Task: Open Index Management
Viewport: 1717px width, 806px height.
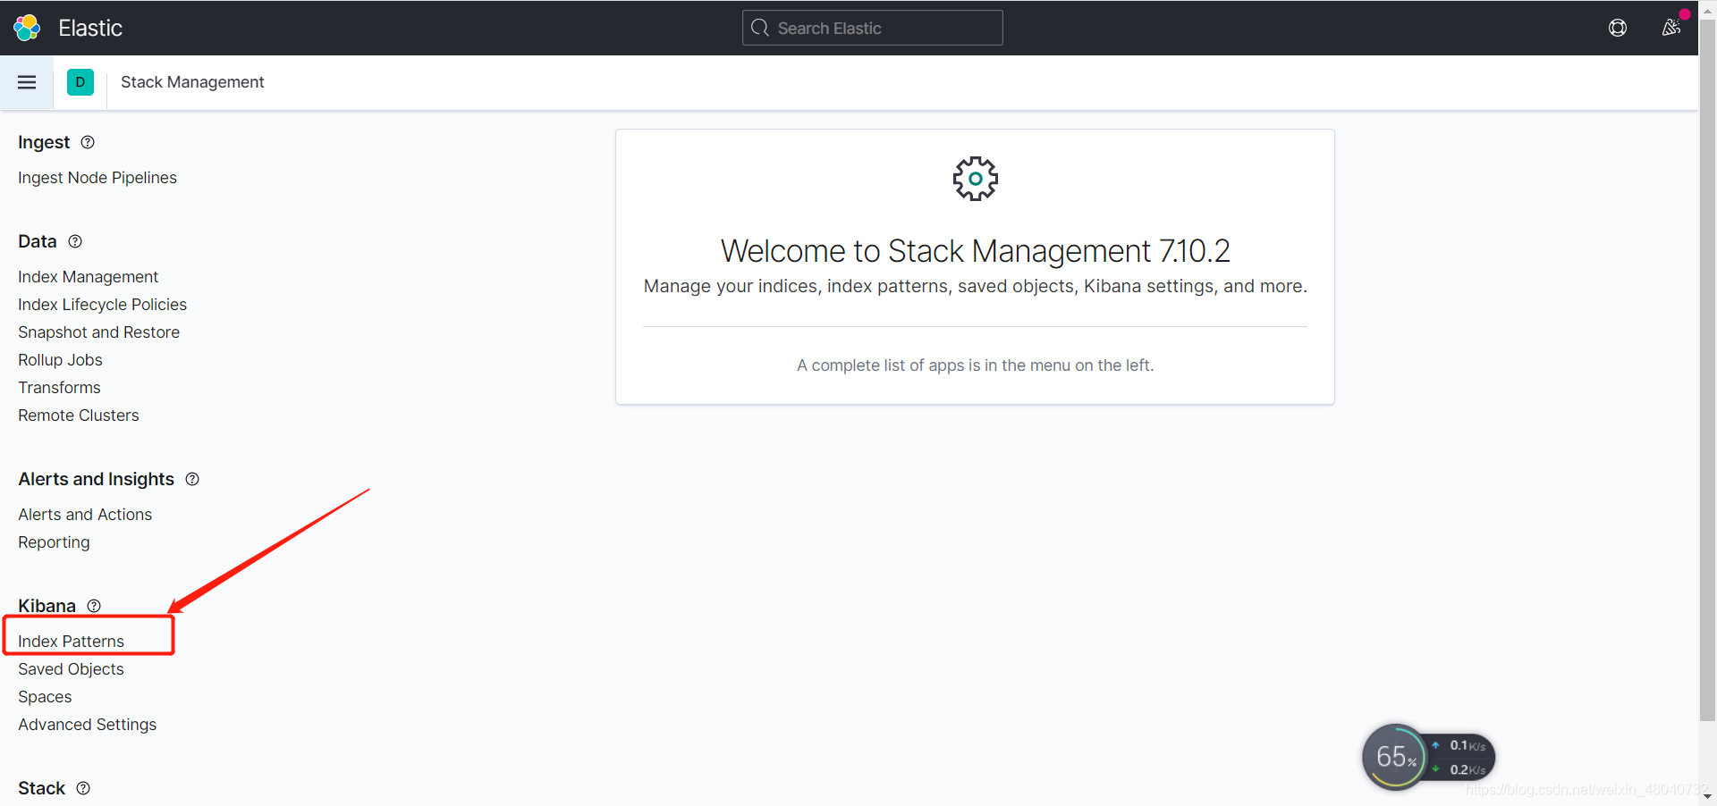Action: pos(88,277)
